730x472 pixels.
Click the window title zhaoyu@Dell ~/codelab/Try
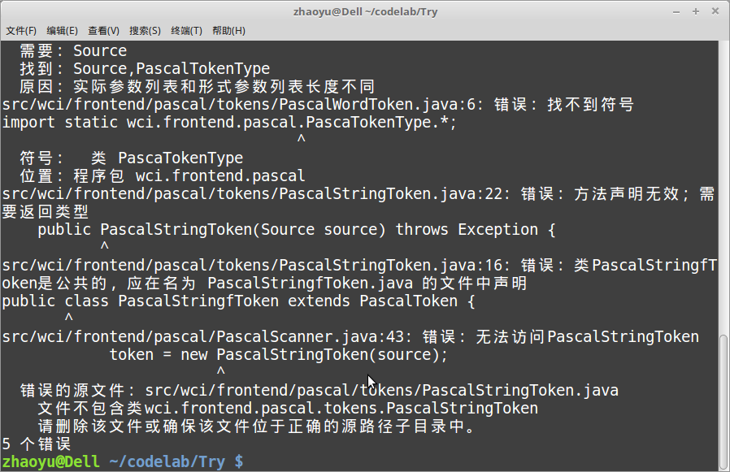366,11
